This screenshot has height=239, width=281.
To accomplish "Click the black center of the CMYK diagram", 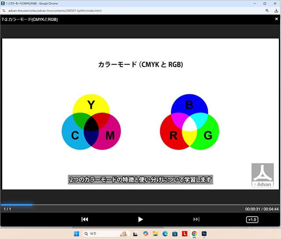I will 91,124.
